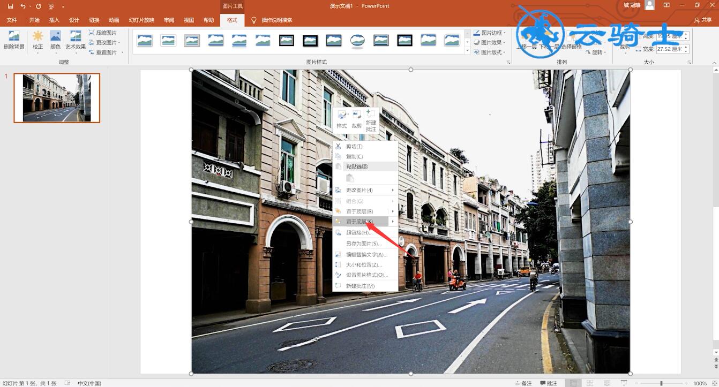Open the 插入 ribbon tab
Viewport: 719px width, 387px height.
click(54, 20)
